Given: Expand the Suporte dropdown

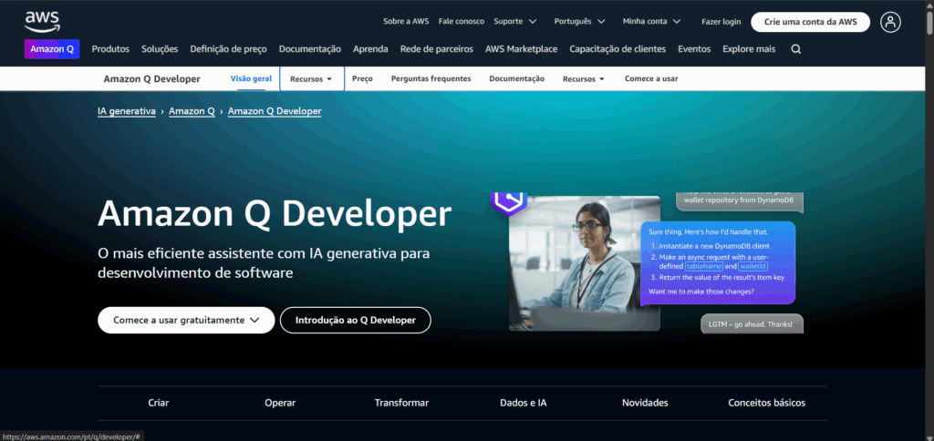Looking at the screenshot, I should [515, 22].
